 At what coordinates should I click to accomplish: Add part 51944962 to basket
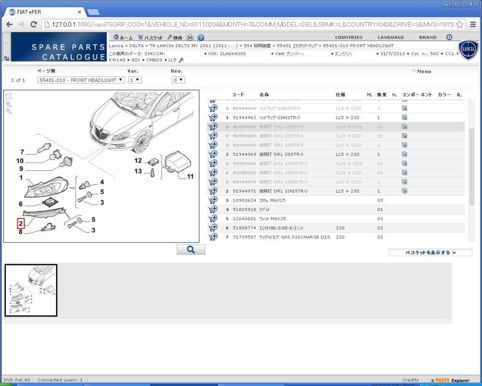(213, 117)
